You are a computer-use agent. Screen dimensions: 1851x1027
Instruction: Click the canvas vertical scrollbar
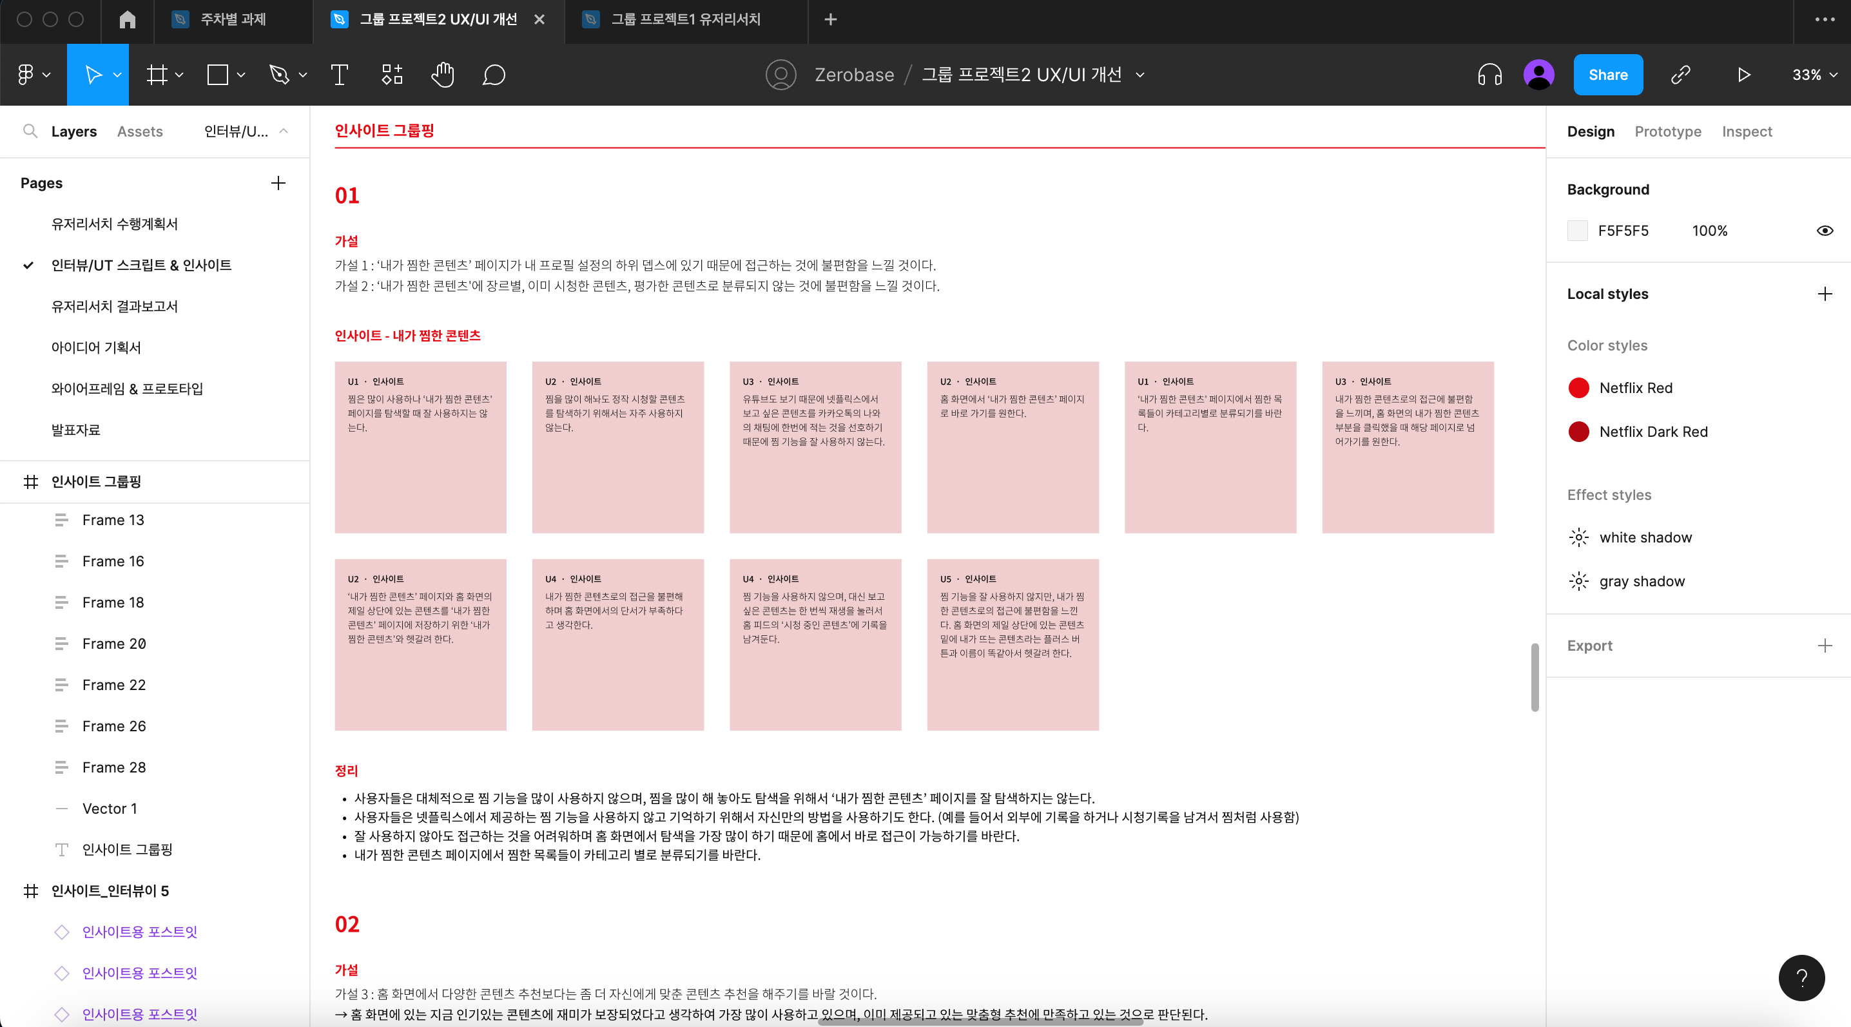pos(1534,677)
